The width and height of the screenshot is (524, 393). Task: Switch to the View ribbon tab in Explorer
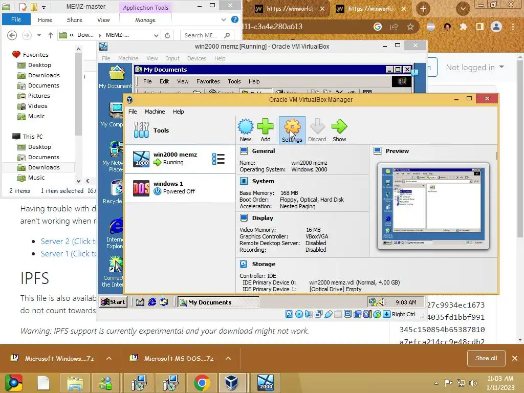(103, 20)
